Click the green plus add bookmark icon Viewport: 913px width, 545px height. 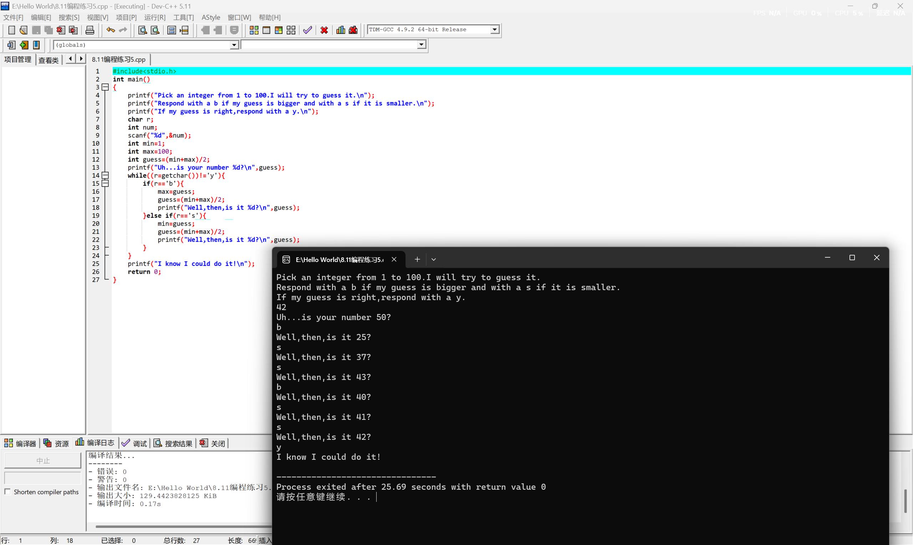coord(24,45)
